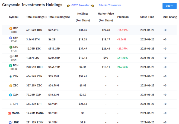Screen dimensions: 179x124
Task: Click the 17.69M MANA holdings value
Action: (x=35, y=113)
